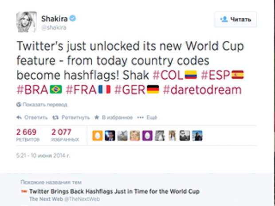Click the Brazilian flag hashflag icon
The height and width of the screenshot is (206, 275).
tap(56, 89)
